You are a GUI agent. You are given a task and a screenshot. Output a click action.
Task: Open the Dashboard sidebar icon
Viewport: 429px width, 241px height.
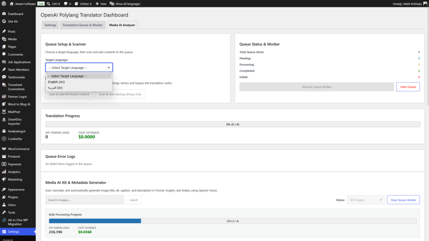coord(4,14)
